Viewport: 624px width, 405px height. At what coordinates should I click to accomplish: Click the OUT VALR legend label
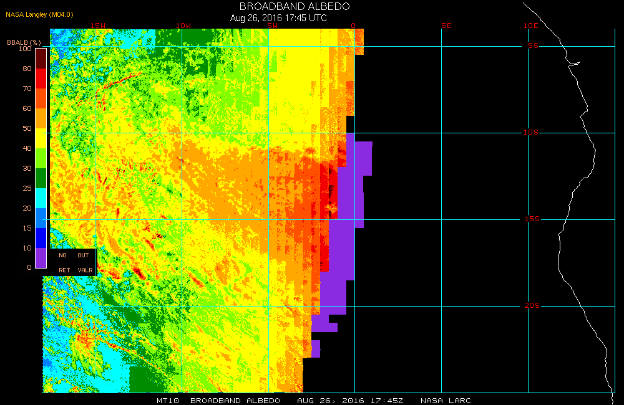click(x=85, y=262)
